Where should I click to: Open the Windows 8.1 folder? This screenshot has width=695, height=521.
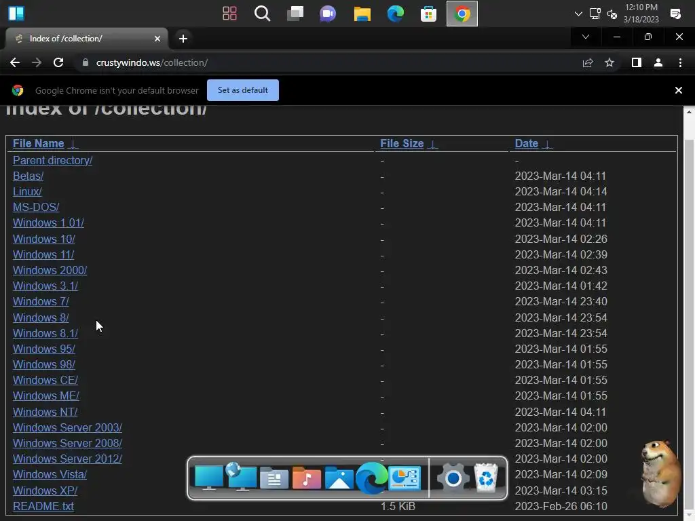click(45, 333)
